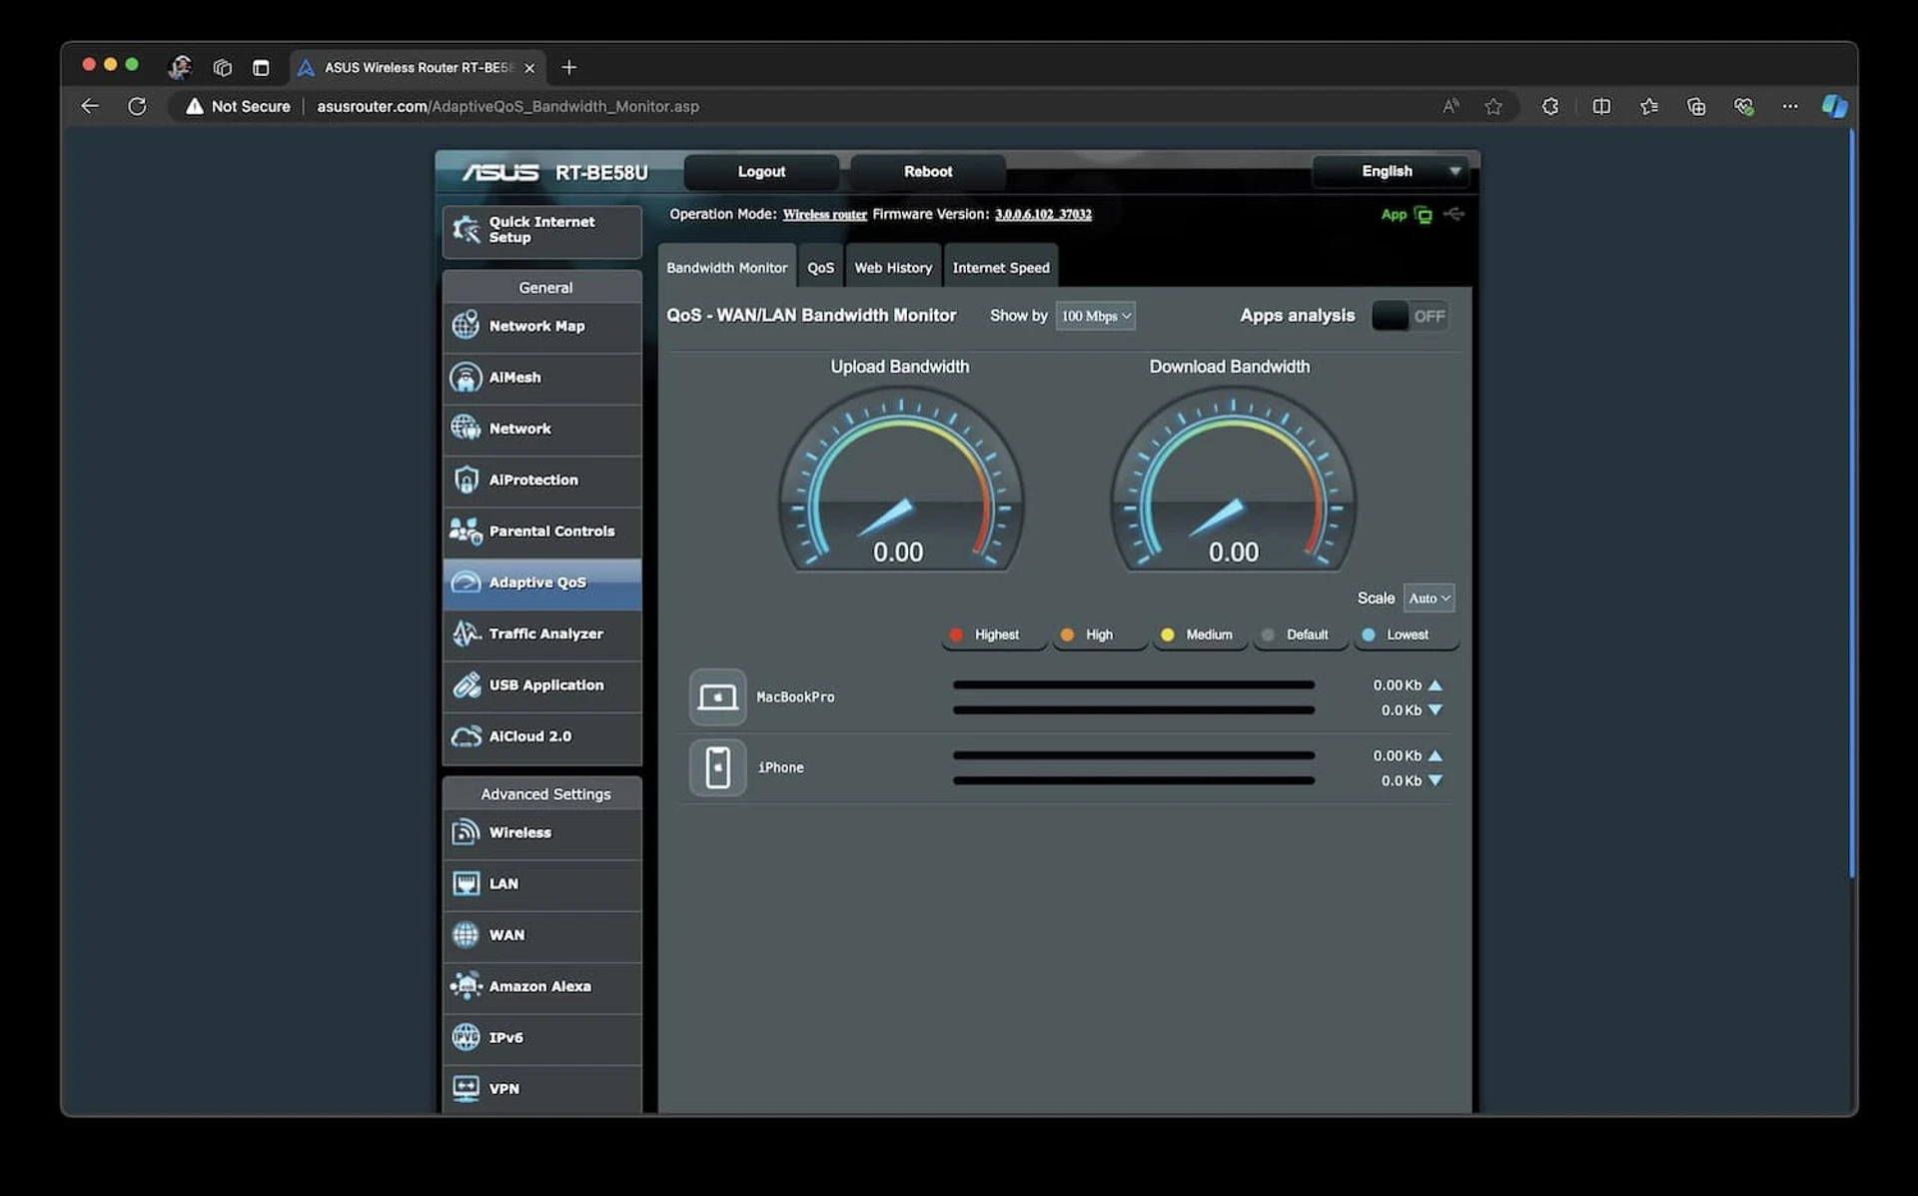
Task: Switch to the QoS tab
Action: [x=820, y=267]
